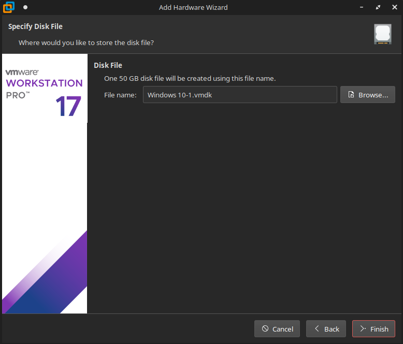Click the "One 50 GB disk file" description

tap(190, 79)
